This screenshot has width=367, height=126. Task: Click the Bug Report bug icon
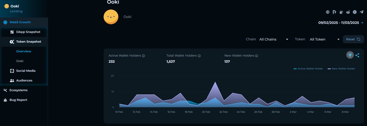5,100
